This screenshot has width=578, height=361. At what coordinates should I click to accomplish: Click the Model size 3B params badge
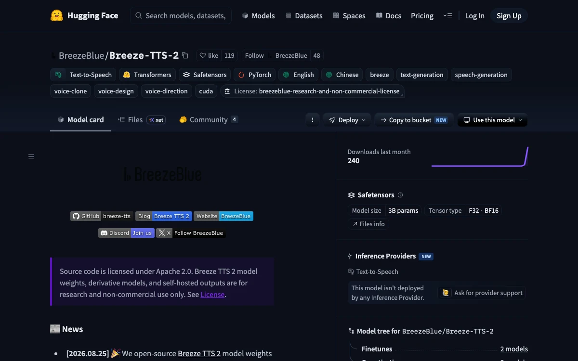(x=384, y=210)
